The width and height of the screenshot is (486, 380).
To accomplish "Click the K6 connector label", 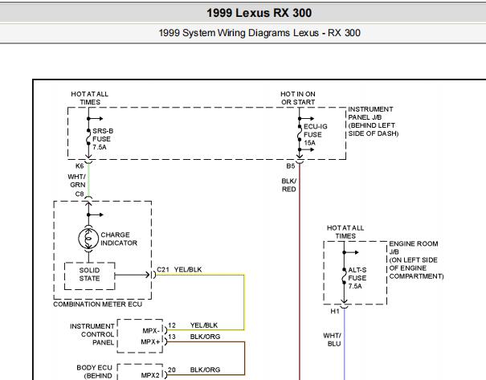I will pos(80,165).
